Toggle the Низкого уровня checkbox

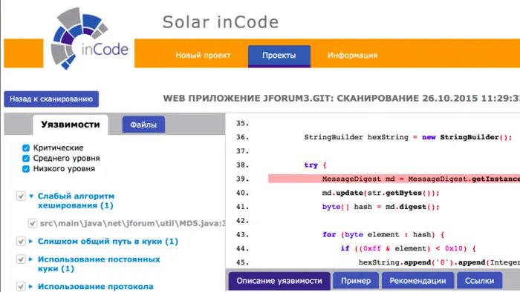click(26, 169)
